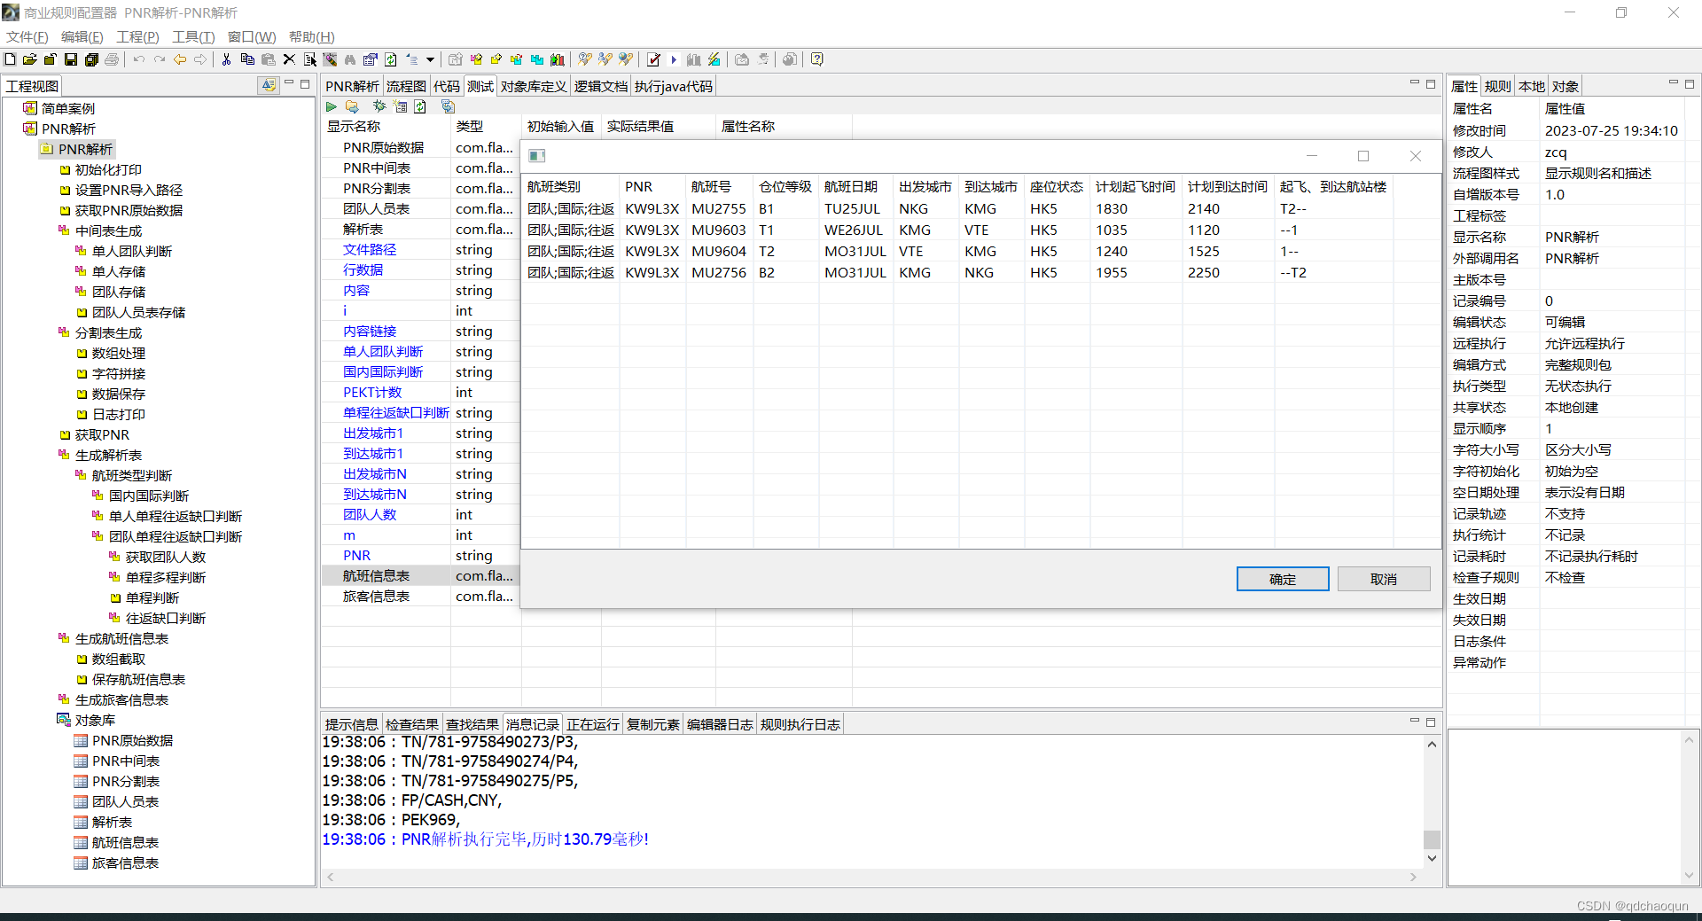The height and width of the screenshot is (921, 1702).
Task: Minimize the 工程视图 panel
Action: (289, 82)
